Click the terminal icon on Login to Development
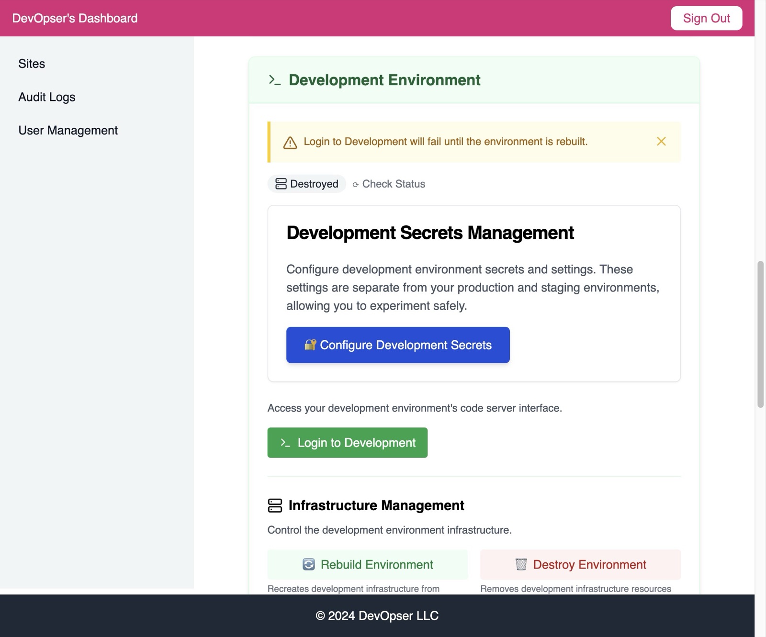This screenshot has width=766, height=637. point(285,443)
